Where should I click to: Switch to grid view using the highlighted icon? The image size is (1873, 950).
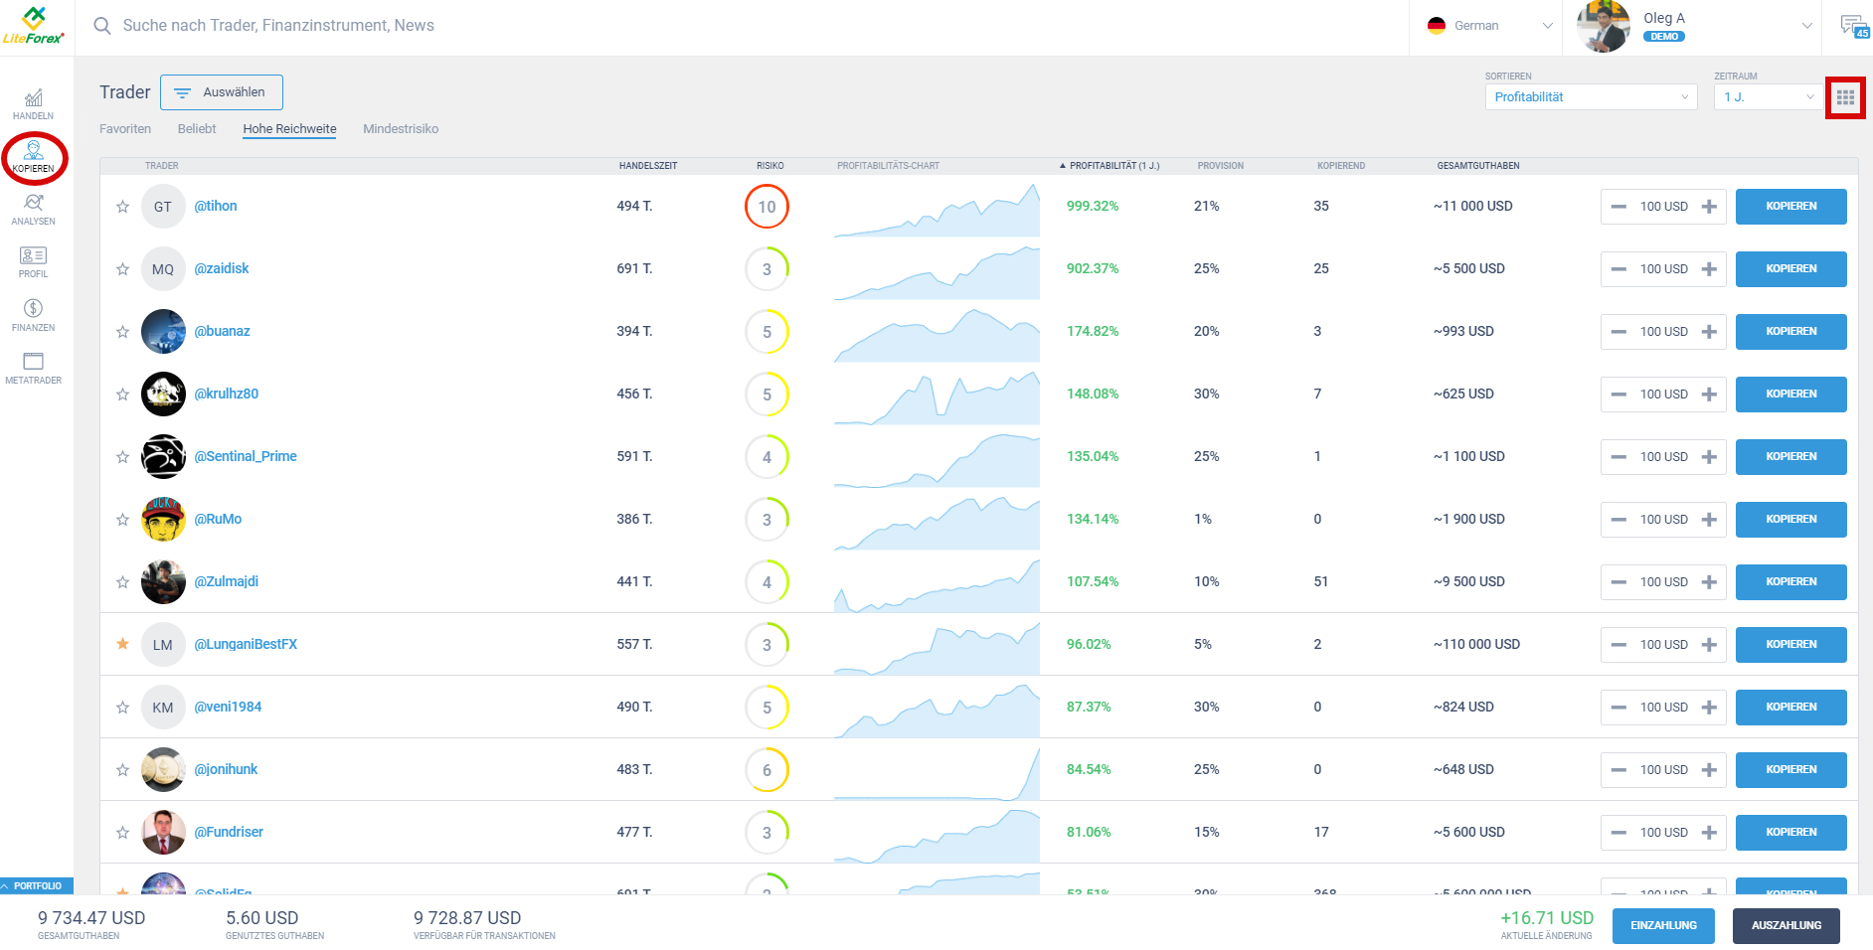point(1845,96)
